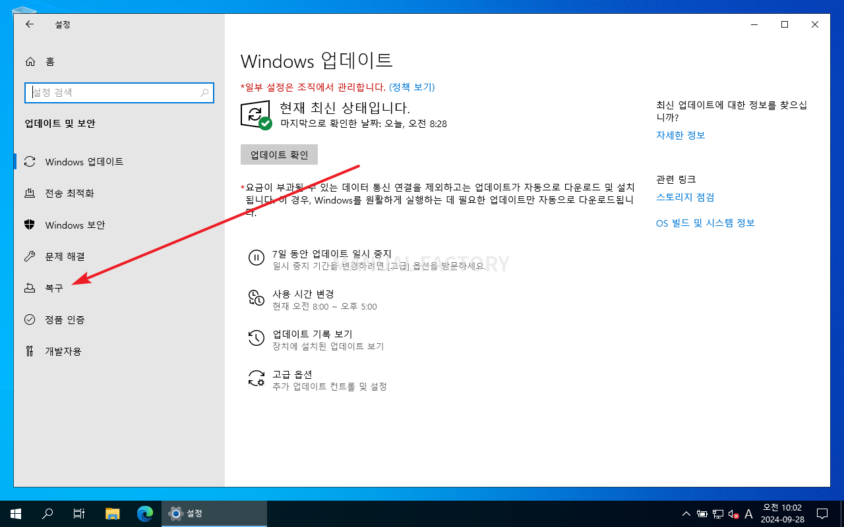Open the 정책 보기 link
This screenshot has height=527, width=844.
coord(411,87)
